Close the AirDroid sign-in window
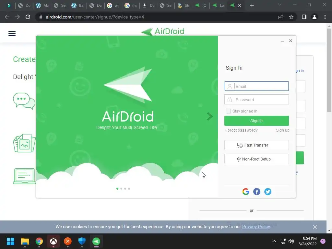332x249 pixels. [x=290, y=41]
